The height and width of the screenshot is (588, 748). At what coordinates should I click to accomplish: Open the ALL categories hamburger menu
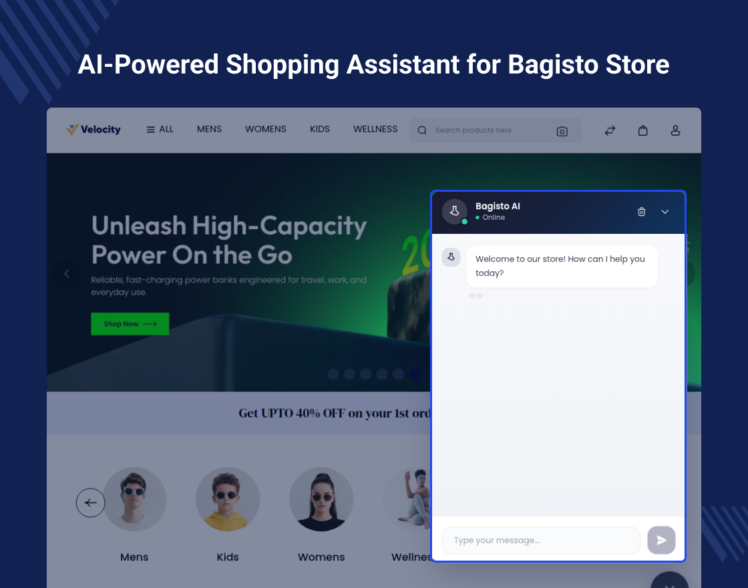[160, 130]
